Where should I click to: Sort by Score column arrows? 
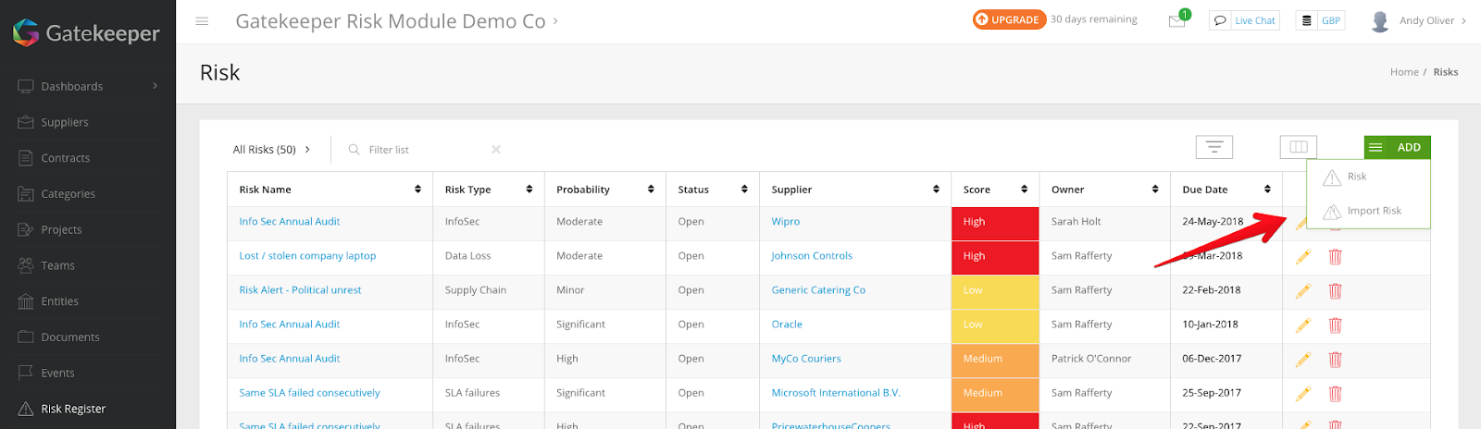tap(1024, 190)
